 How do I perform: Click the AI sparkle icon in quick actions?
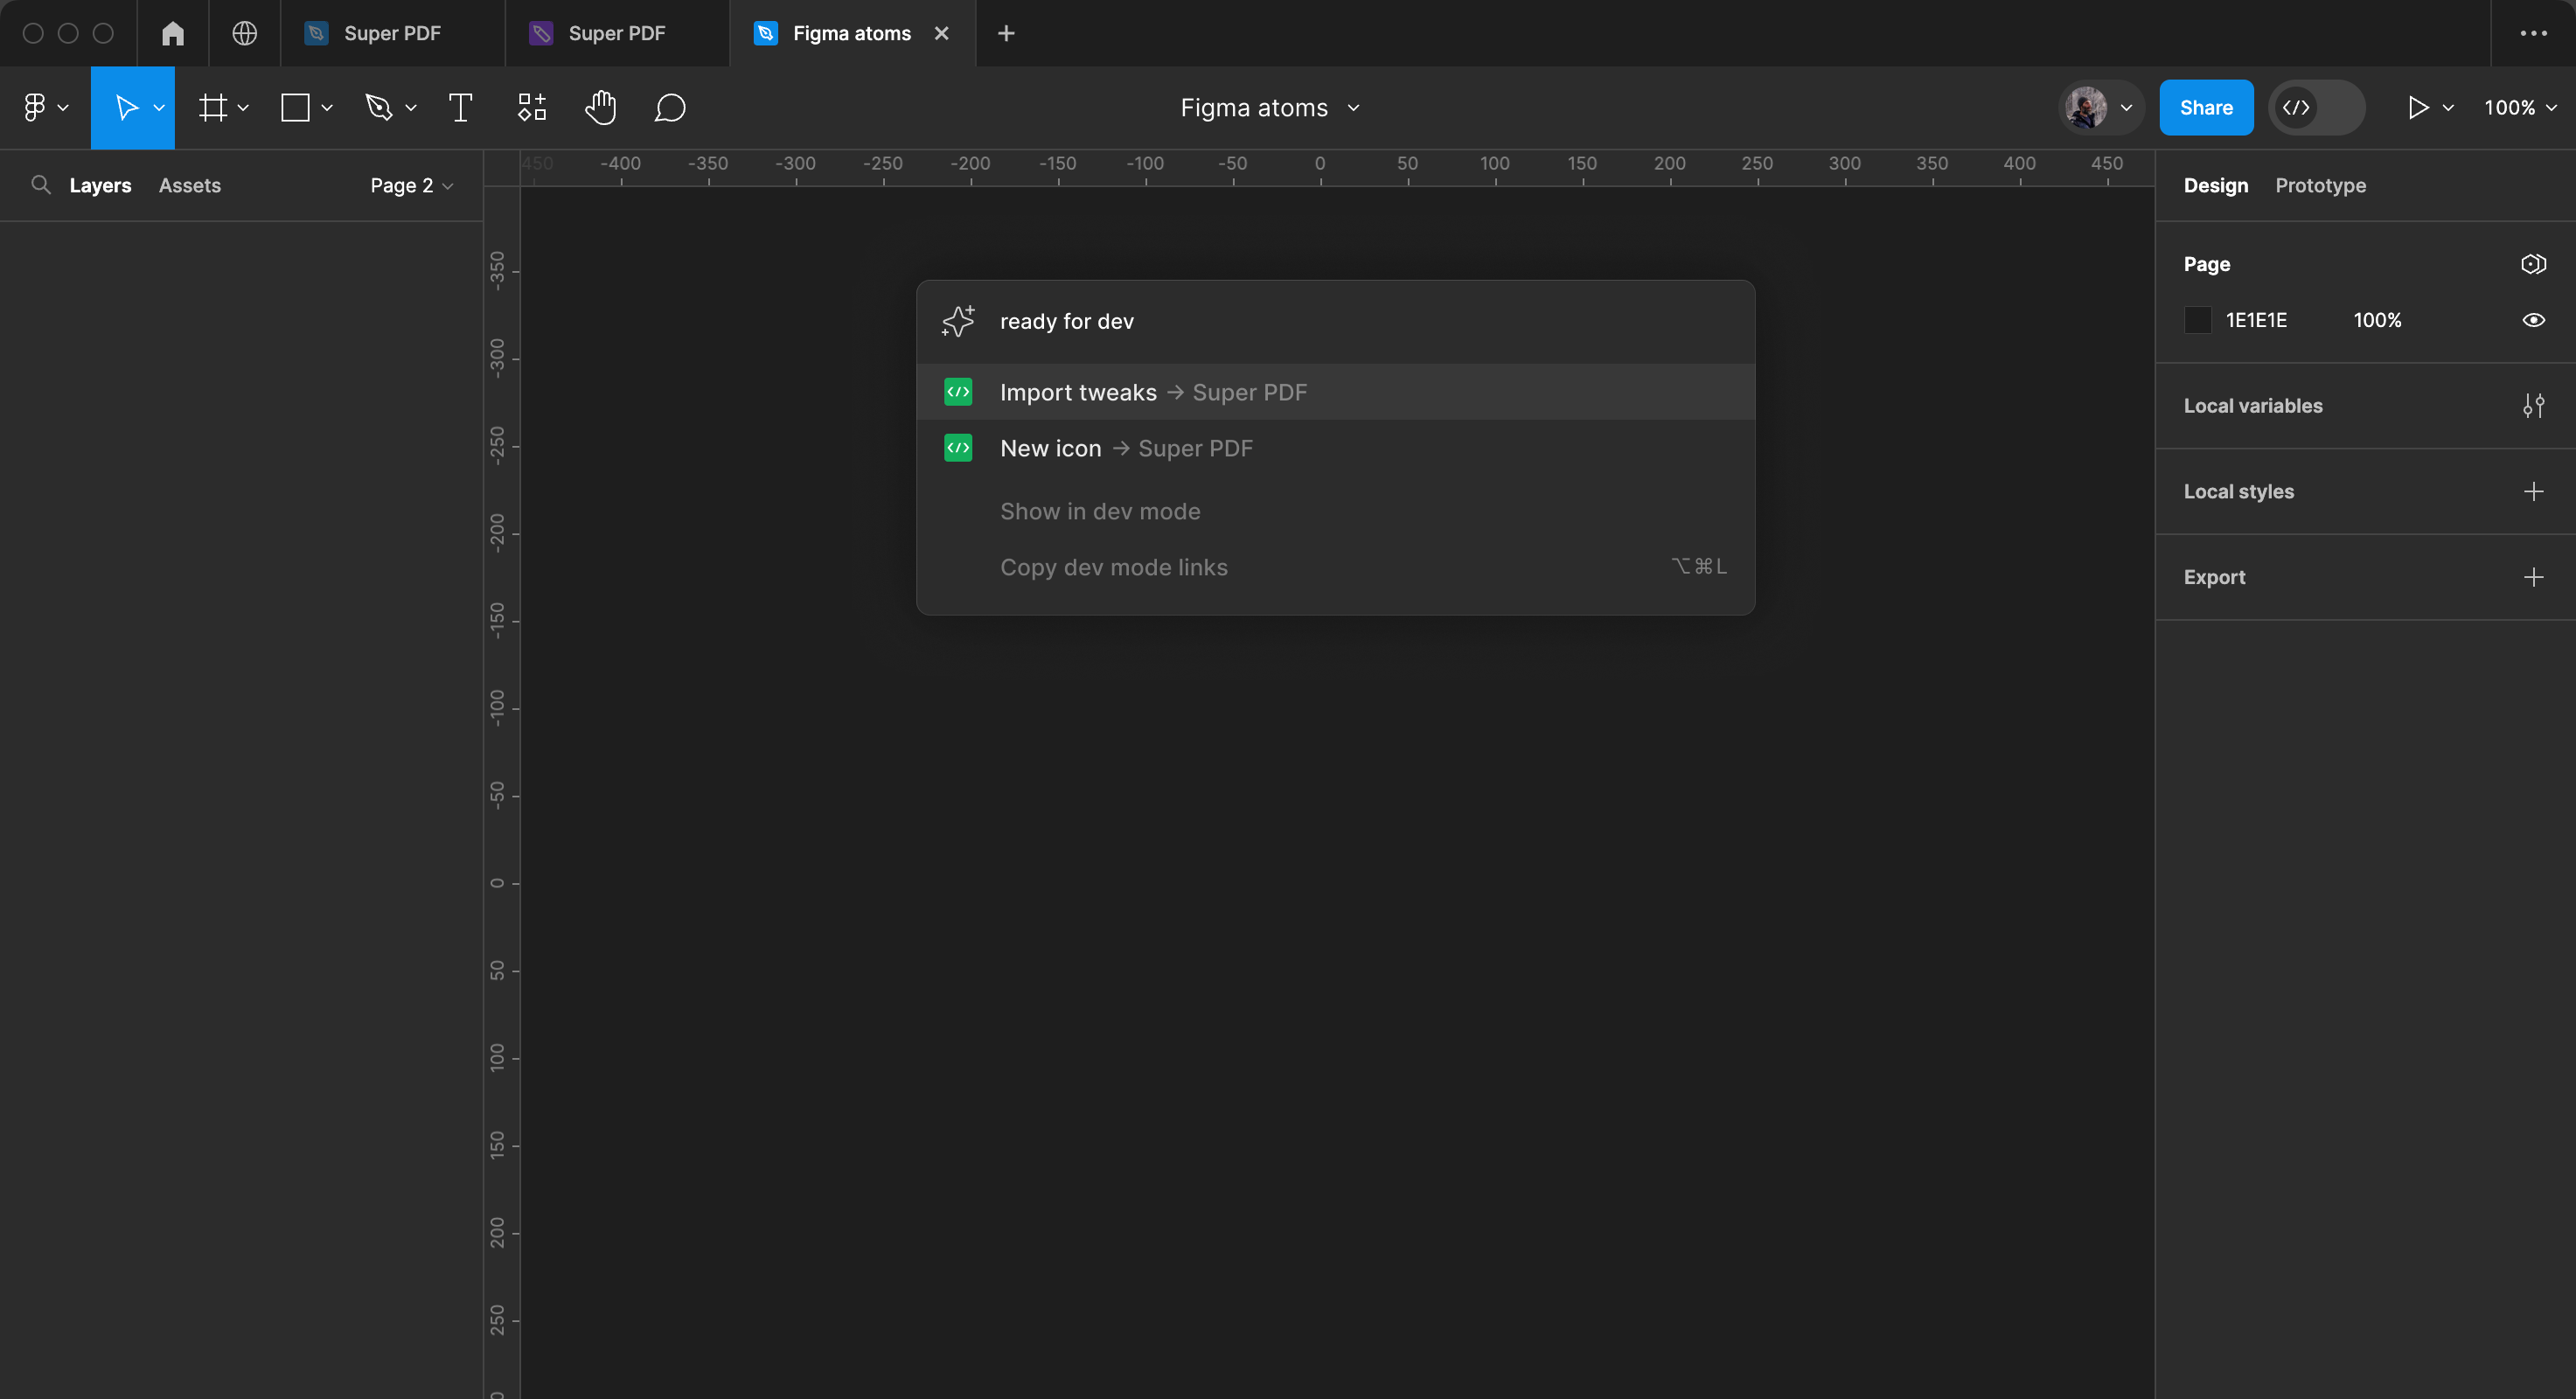click(x=958, y=321)
